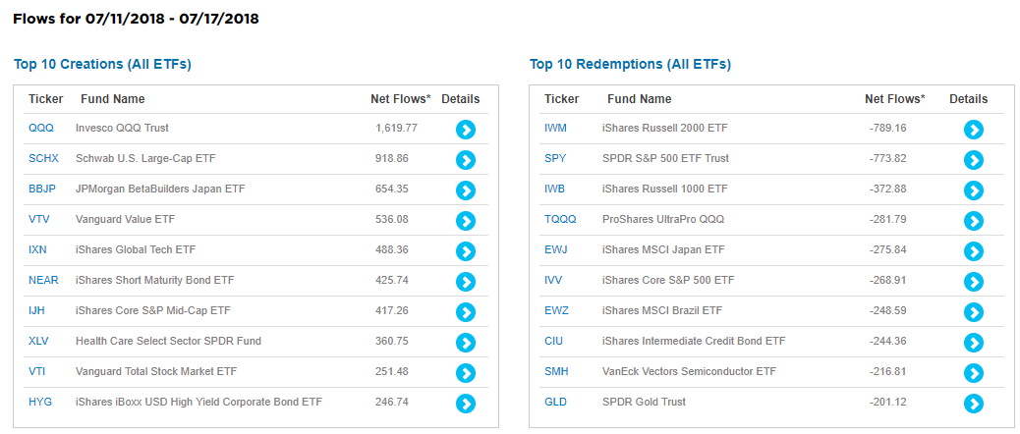This screenshot has width=1020, height=434.
Task: Open the IVV ticker link
Action: (x=553, y=280)
